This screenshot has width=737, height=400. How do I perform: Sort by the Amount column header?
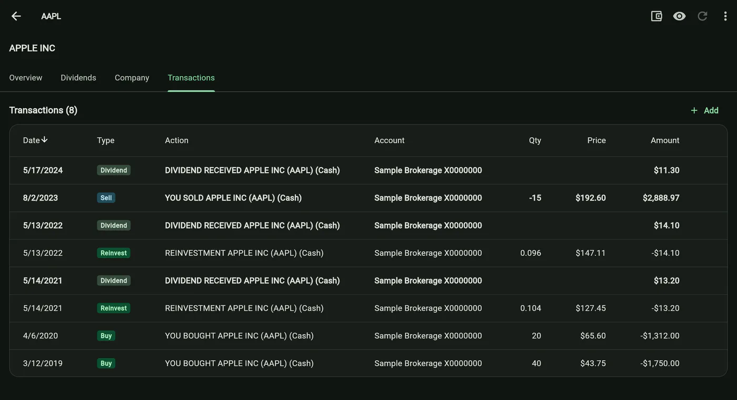click(x=665, y=140)
